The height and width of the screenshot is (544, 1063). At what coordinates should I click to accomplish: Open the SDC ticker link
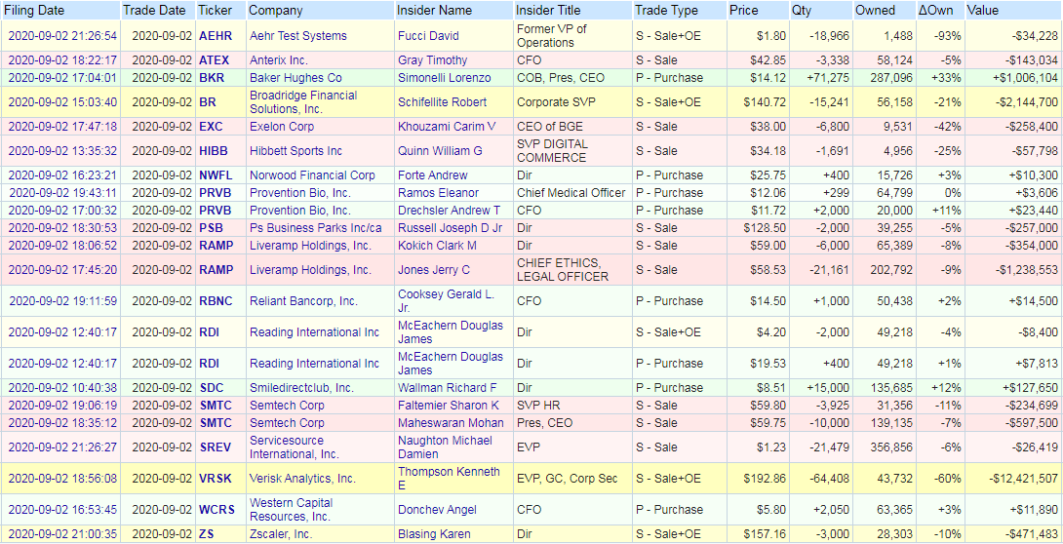coord(212,388)
